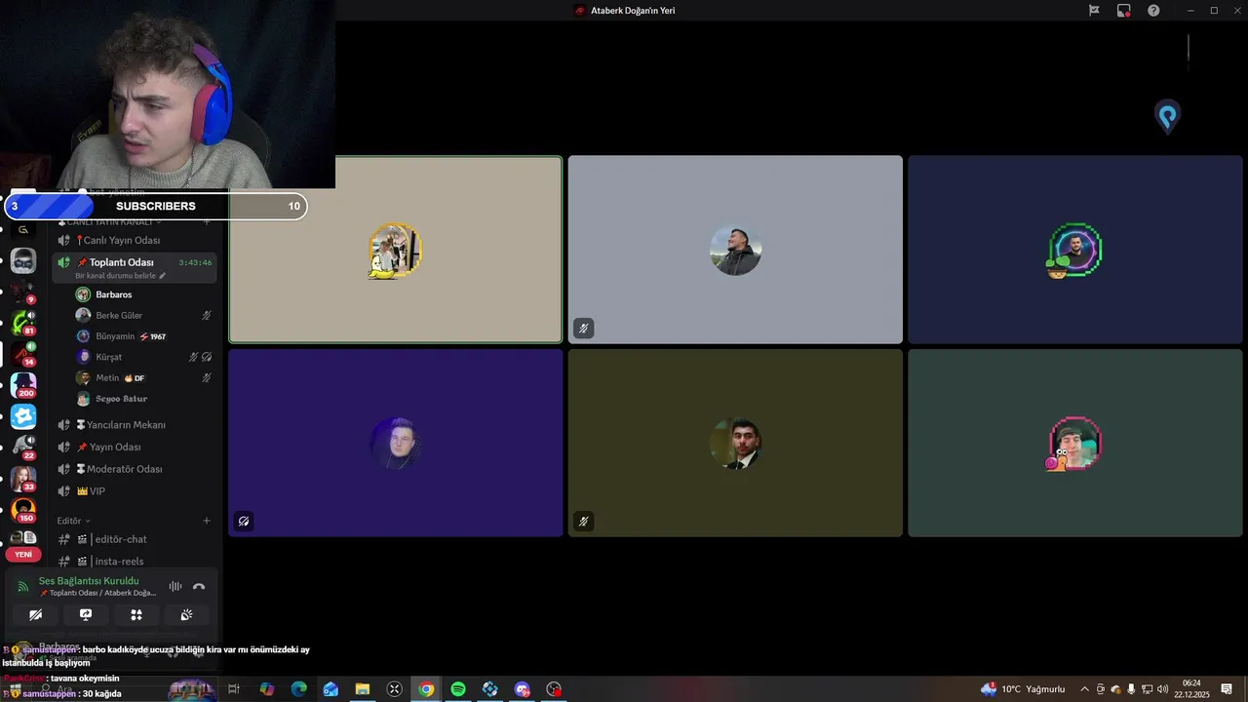
Task: Open Outlook mail from the taskbar
Action: [331, 689]
